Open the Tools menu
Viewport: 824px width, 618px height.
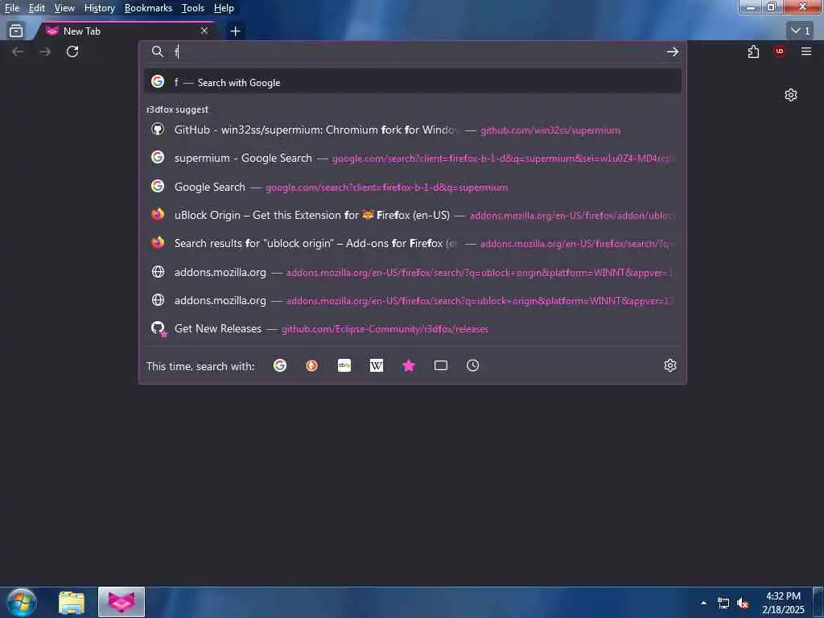[x=193, y=8]
